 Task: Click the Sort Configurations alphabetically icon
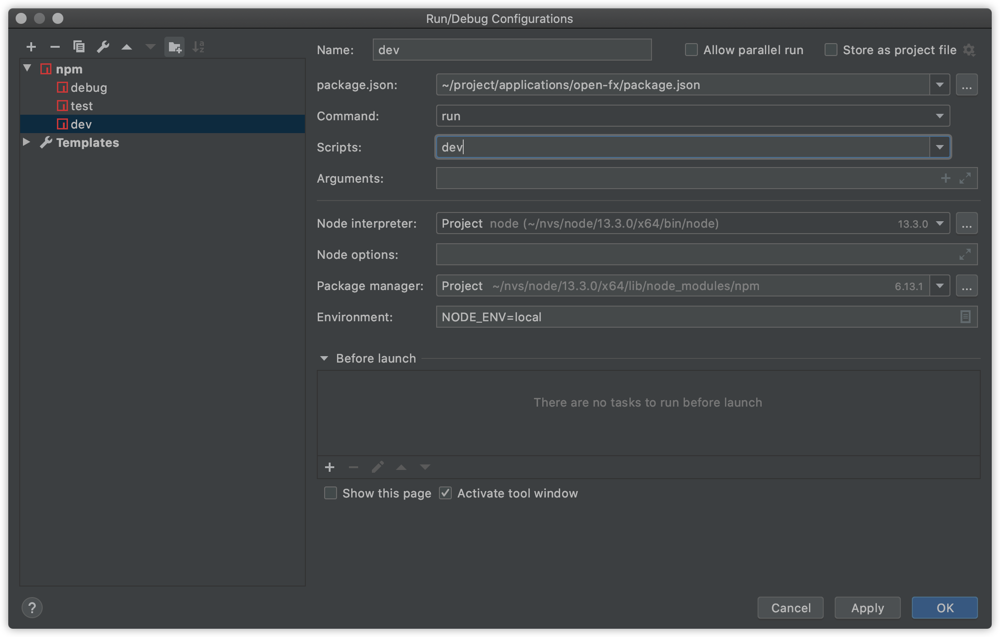click(x=198, y=47)
